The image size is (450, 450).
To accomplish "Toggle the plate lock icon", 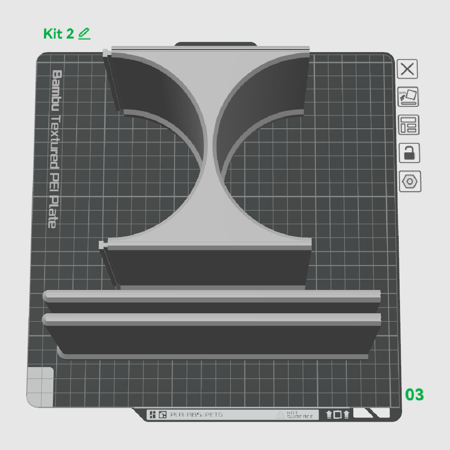I will pos(409,153).
